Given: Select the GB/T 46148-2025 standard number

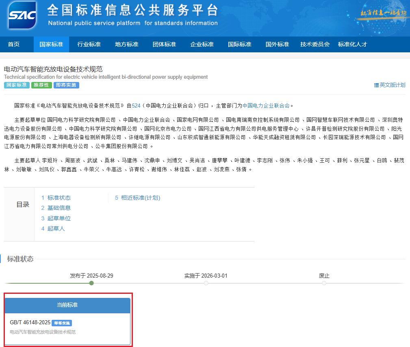Looking at the screenshot, I should click(30, 323).
